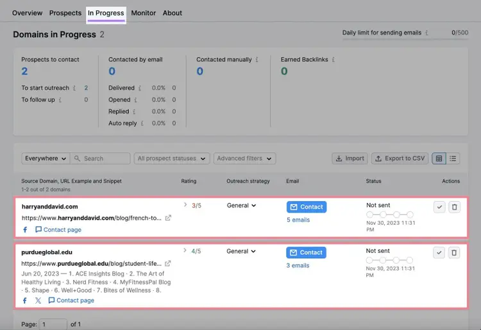Delete purdueglobal.edu using trash icon

pos(454,253)
